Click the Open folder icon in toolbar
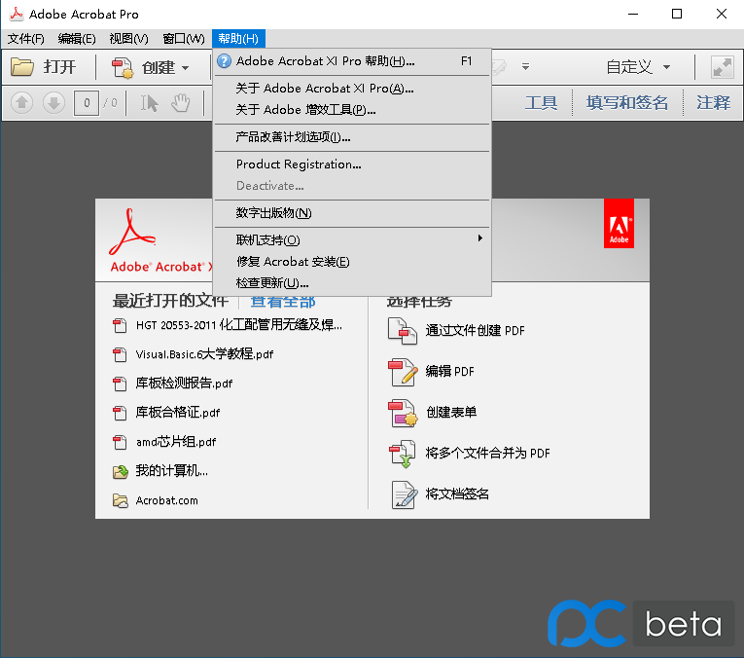 pos(22,67)
